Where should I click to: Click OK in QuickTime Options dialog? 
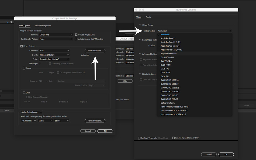[x=226, y=154]
